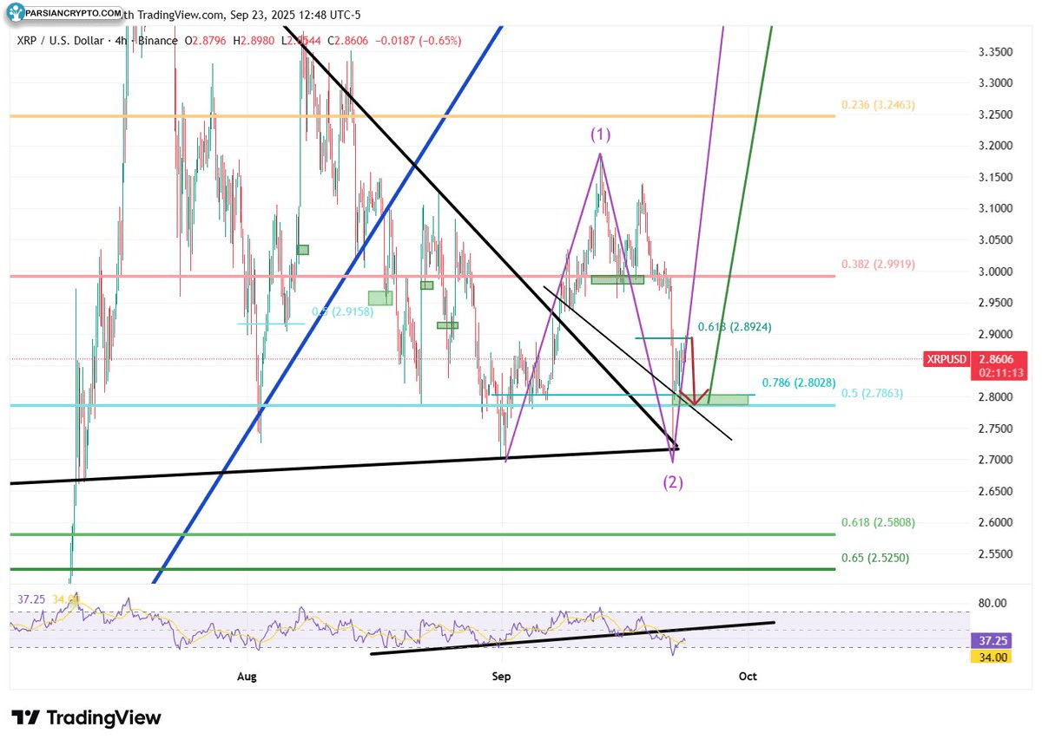This screenshot has height=746, width=1042.
Task: Select the purple 37.25 RSI value tag
Action: pos(990,640)
